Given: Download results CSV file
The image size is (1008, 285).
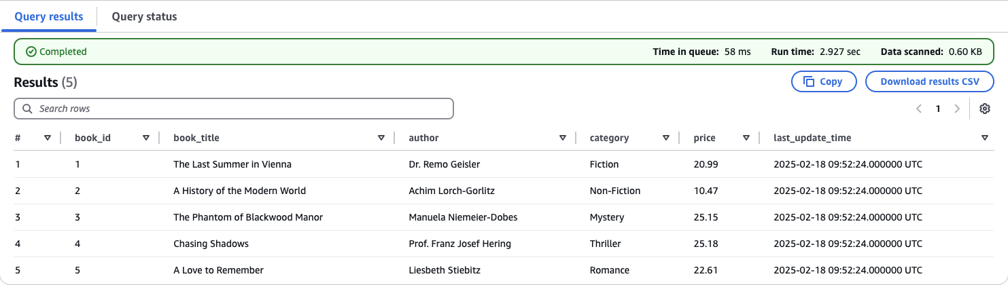Looking at the screenshot, I should click(929, 81).
